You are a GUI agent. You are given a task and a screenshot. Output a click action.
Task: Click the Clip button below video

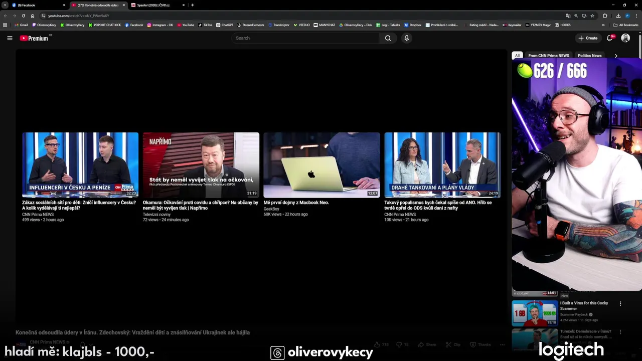[x=453, y=344]
